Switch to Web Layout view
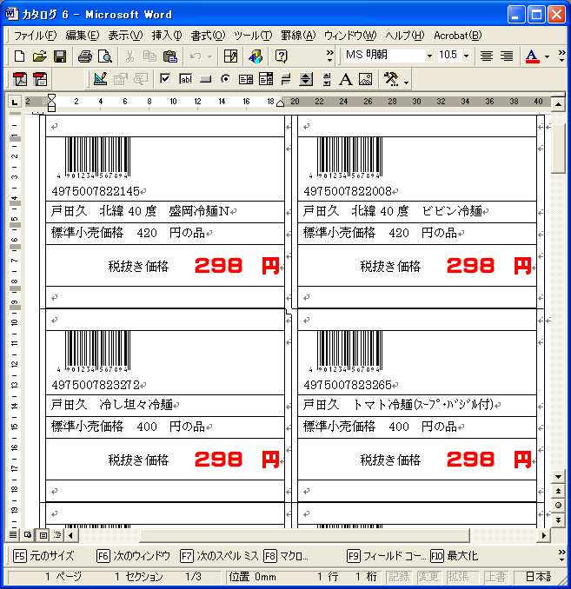Viewport: 571px width, 589px height. pyautogui.click(x=28, y=534)
